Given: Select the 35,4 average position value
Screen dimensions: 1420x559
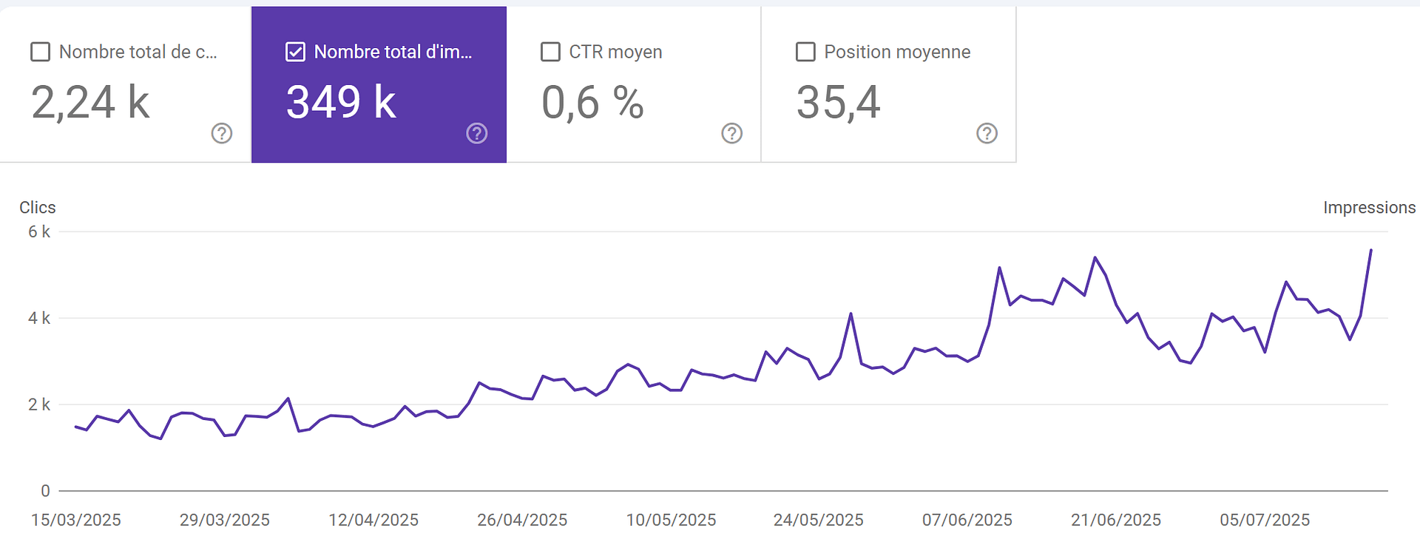Looking at the screenshot, I should pos(838,102).
